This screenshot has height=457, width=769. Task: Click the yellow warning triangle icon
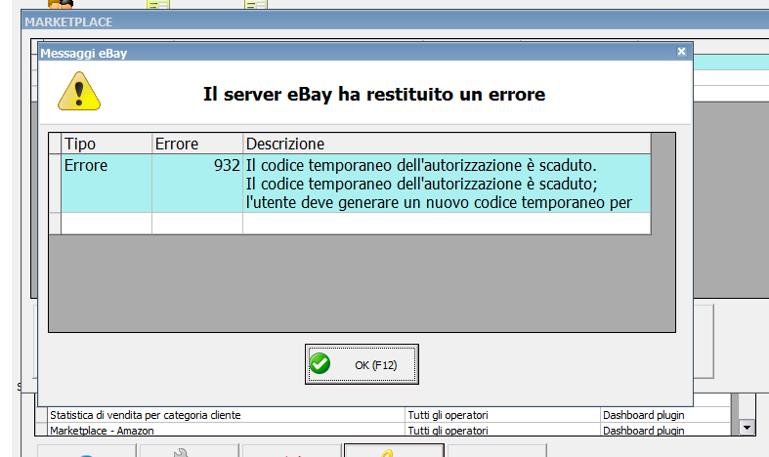click(x=79, y=91)
